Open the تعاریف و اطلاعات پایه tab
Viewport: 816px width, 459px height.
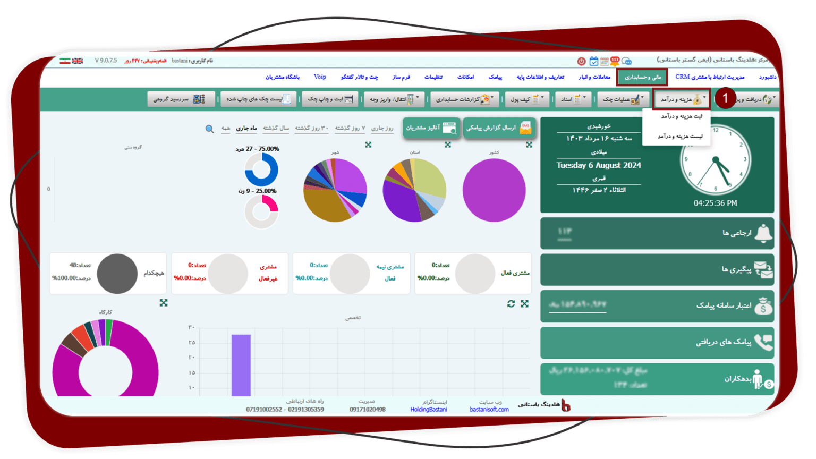coord(540,77)
